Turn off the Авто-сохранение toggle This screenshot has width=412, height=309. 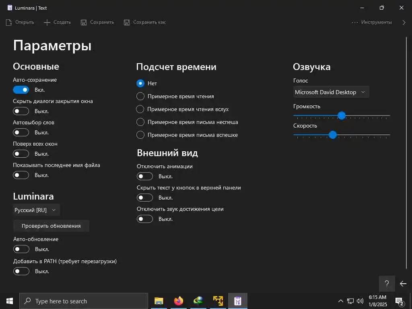(x=21, y=90)
